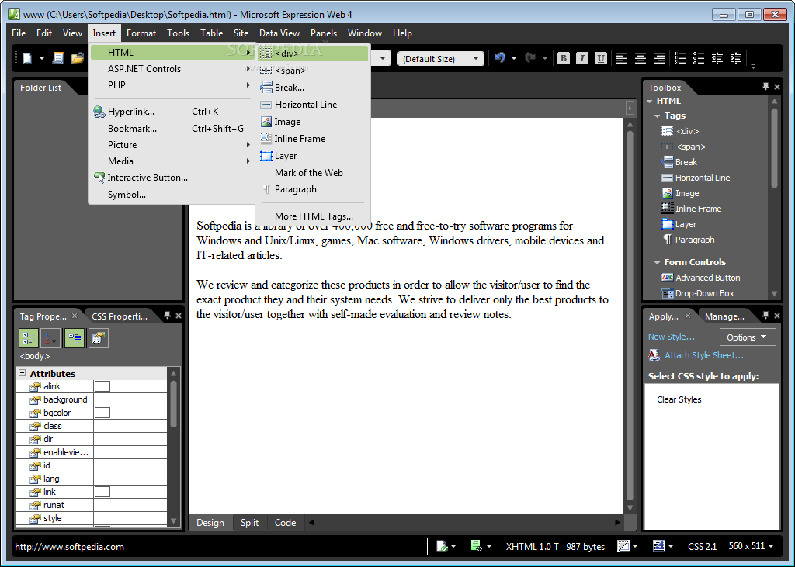
Task: Click the Redo arrow icon
Action: coord(531,57)
